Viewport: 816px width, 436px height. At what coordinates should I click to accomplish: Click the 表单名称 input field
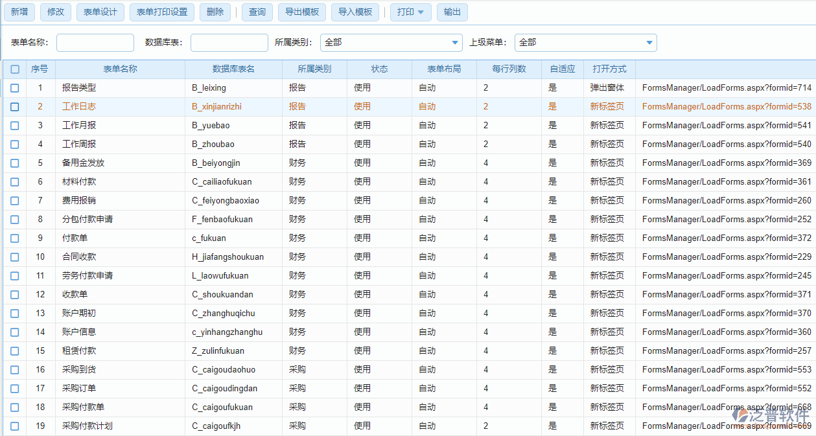(x=95, y=43)
